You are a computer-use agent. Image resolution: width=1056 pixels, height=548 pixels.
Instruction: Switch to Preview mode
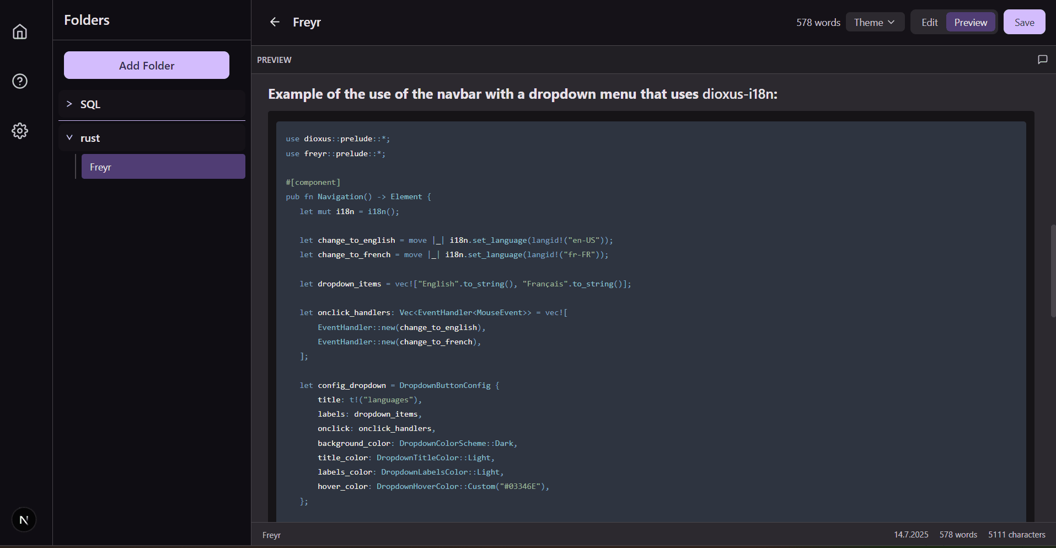coord(971,22)
